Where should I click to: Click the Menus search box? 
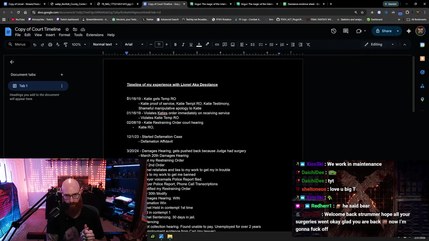click(x=17, y=45)
